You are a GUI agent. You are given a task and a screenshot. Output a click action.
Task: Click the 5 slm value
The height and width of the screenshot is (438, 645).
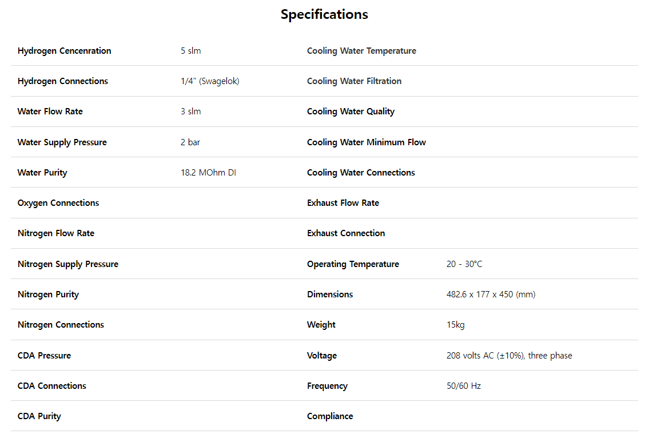click(191, 51)
